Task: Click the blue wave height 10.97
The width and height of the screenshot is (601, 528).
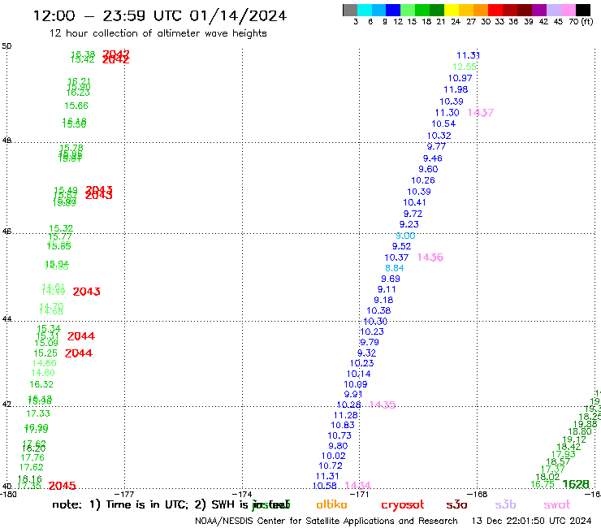Action: pyautogui.click(x=460, y=78)
